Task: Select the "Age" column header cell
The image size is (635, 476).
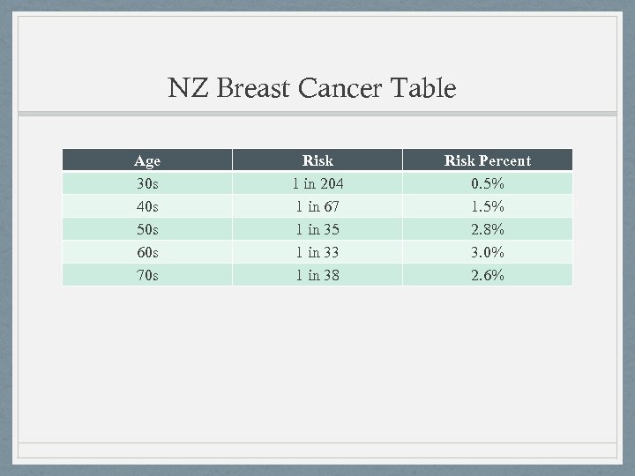Action: pos(147,160)
